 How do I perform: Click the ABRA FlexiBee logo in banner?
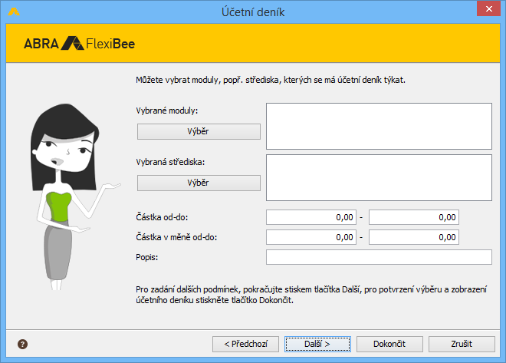pyautogui.click(x=79, y=44)
